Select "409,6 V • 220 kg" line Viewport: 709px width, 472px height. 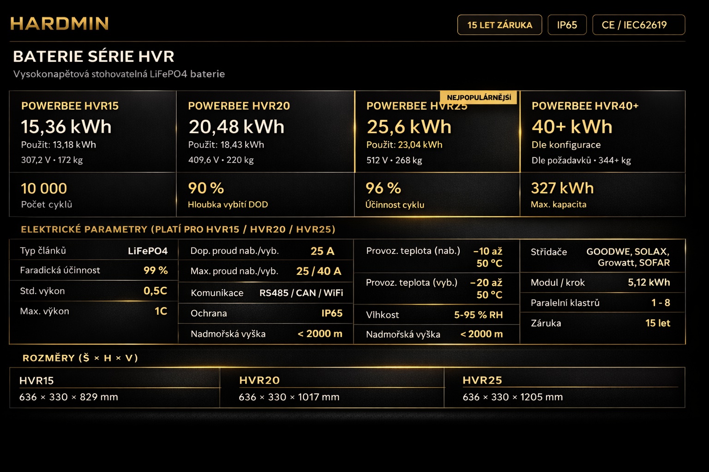tap(221, 160)
